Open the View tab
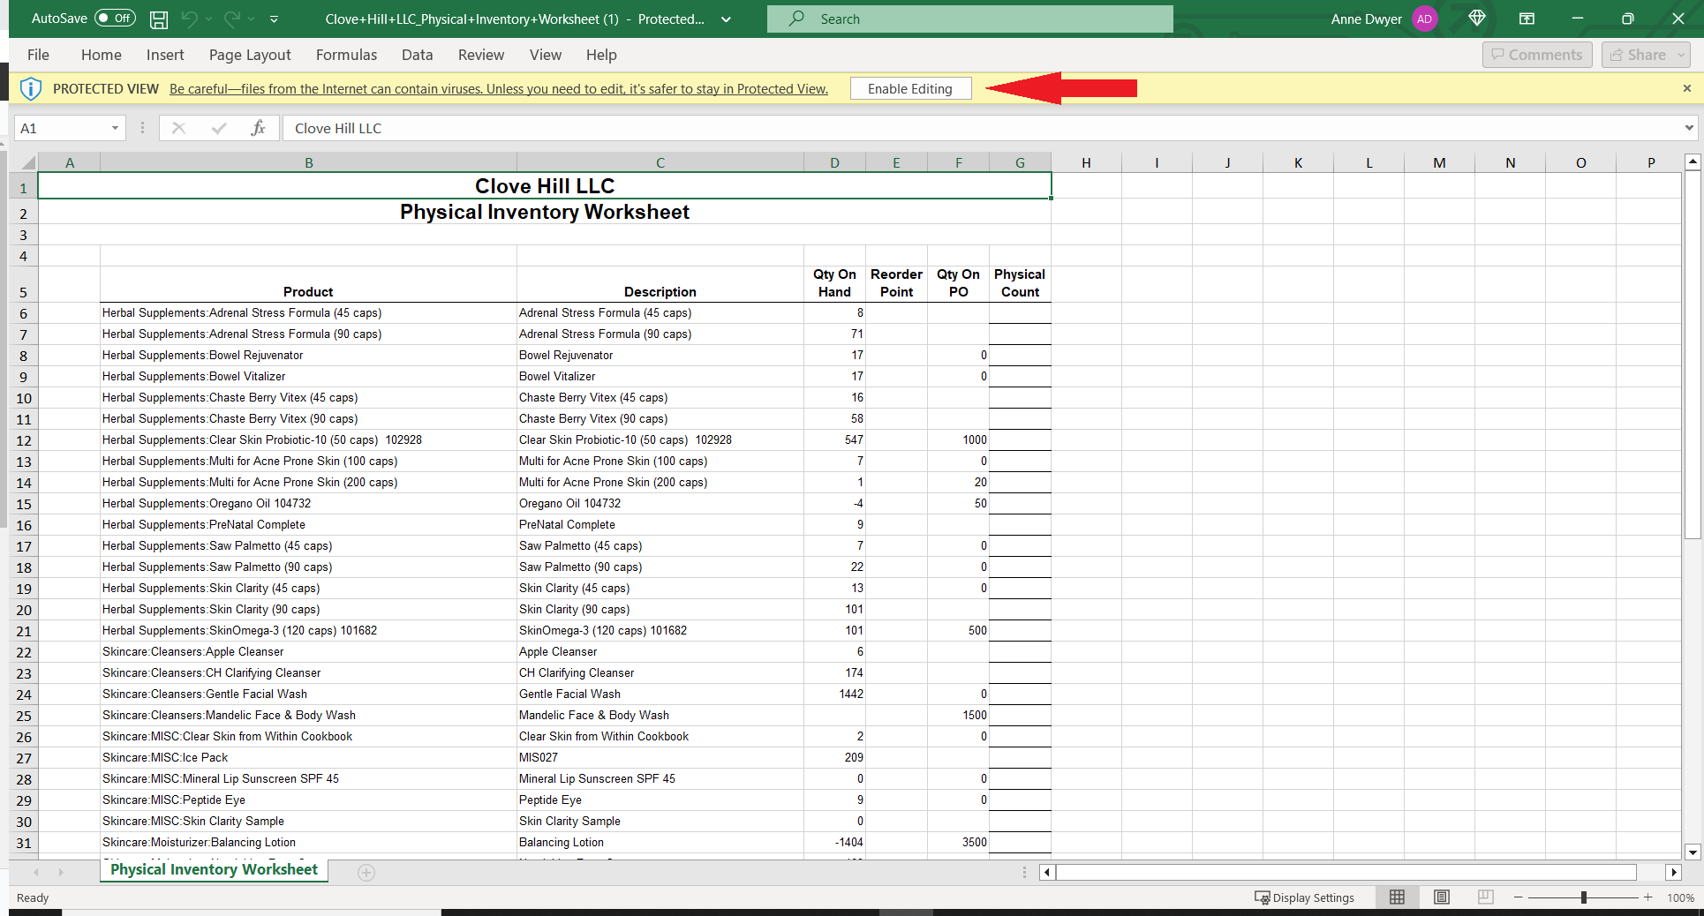 pyautogui.click(x=546, y=55)
